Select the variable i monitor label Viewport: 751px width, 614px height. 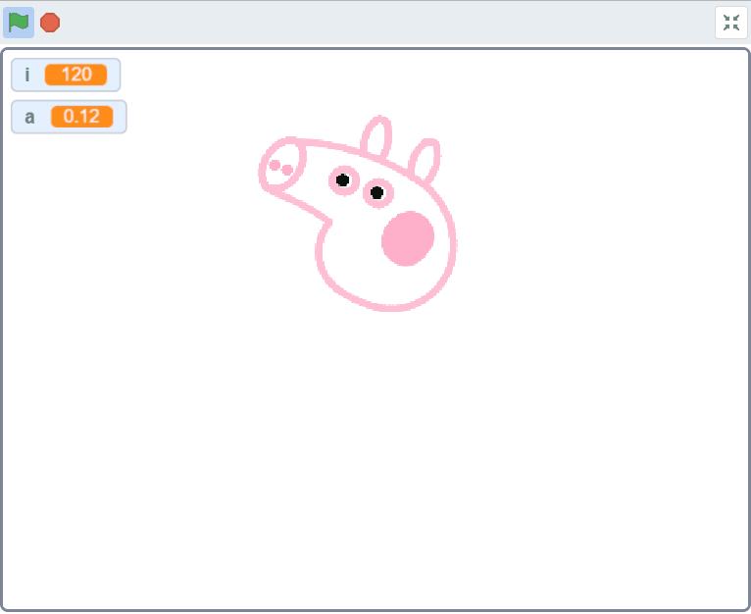[27, 75]
